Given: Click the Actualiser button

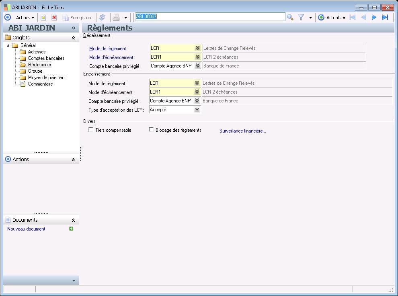Looking at the screenshot, I should coord(332,18).
